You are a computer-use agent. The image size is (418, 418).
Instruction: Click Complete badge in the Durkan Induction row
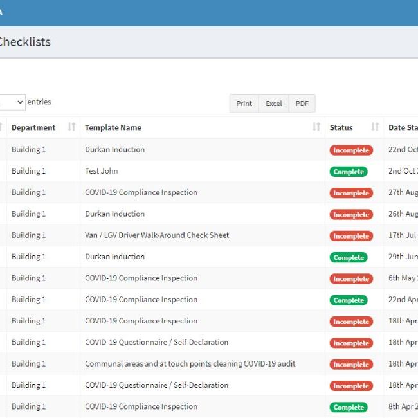[x=349, y=257]
